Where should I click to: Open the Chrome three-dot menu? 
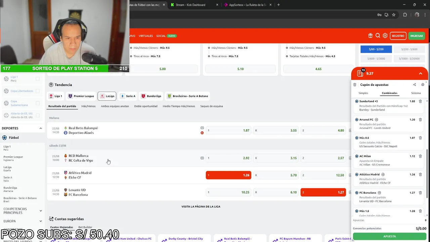point(425,15)
